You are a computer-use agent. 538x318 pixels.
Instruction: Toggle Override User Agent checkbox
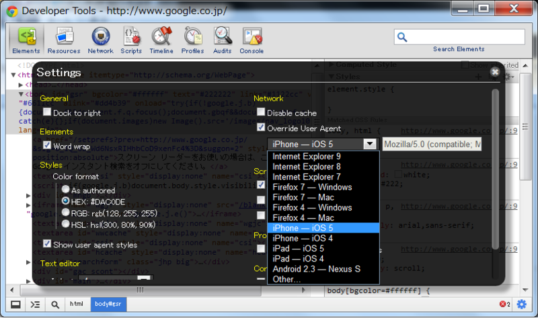[261, 127]
